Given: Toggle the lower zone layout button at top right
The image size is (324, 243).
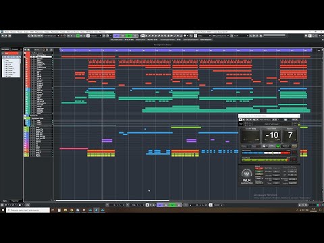Looking at the screenshot, I should click(313, 36).
